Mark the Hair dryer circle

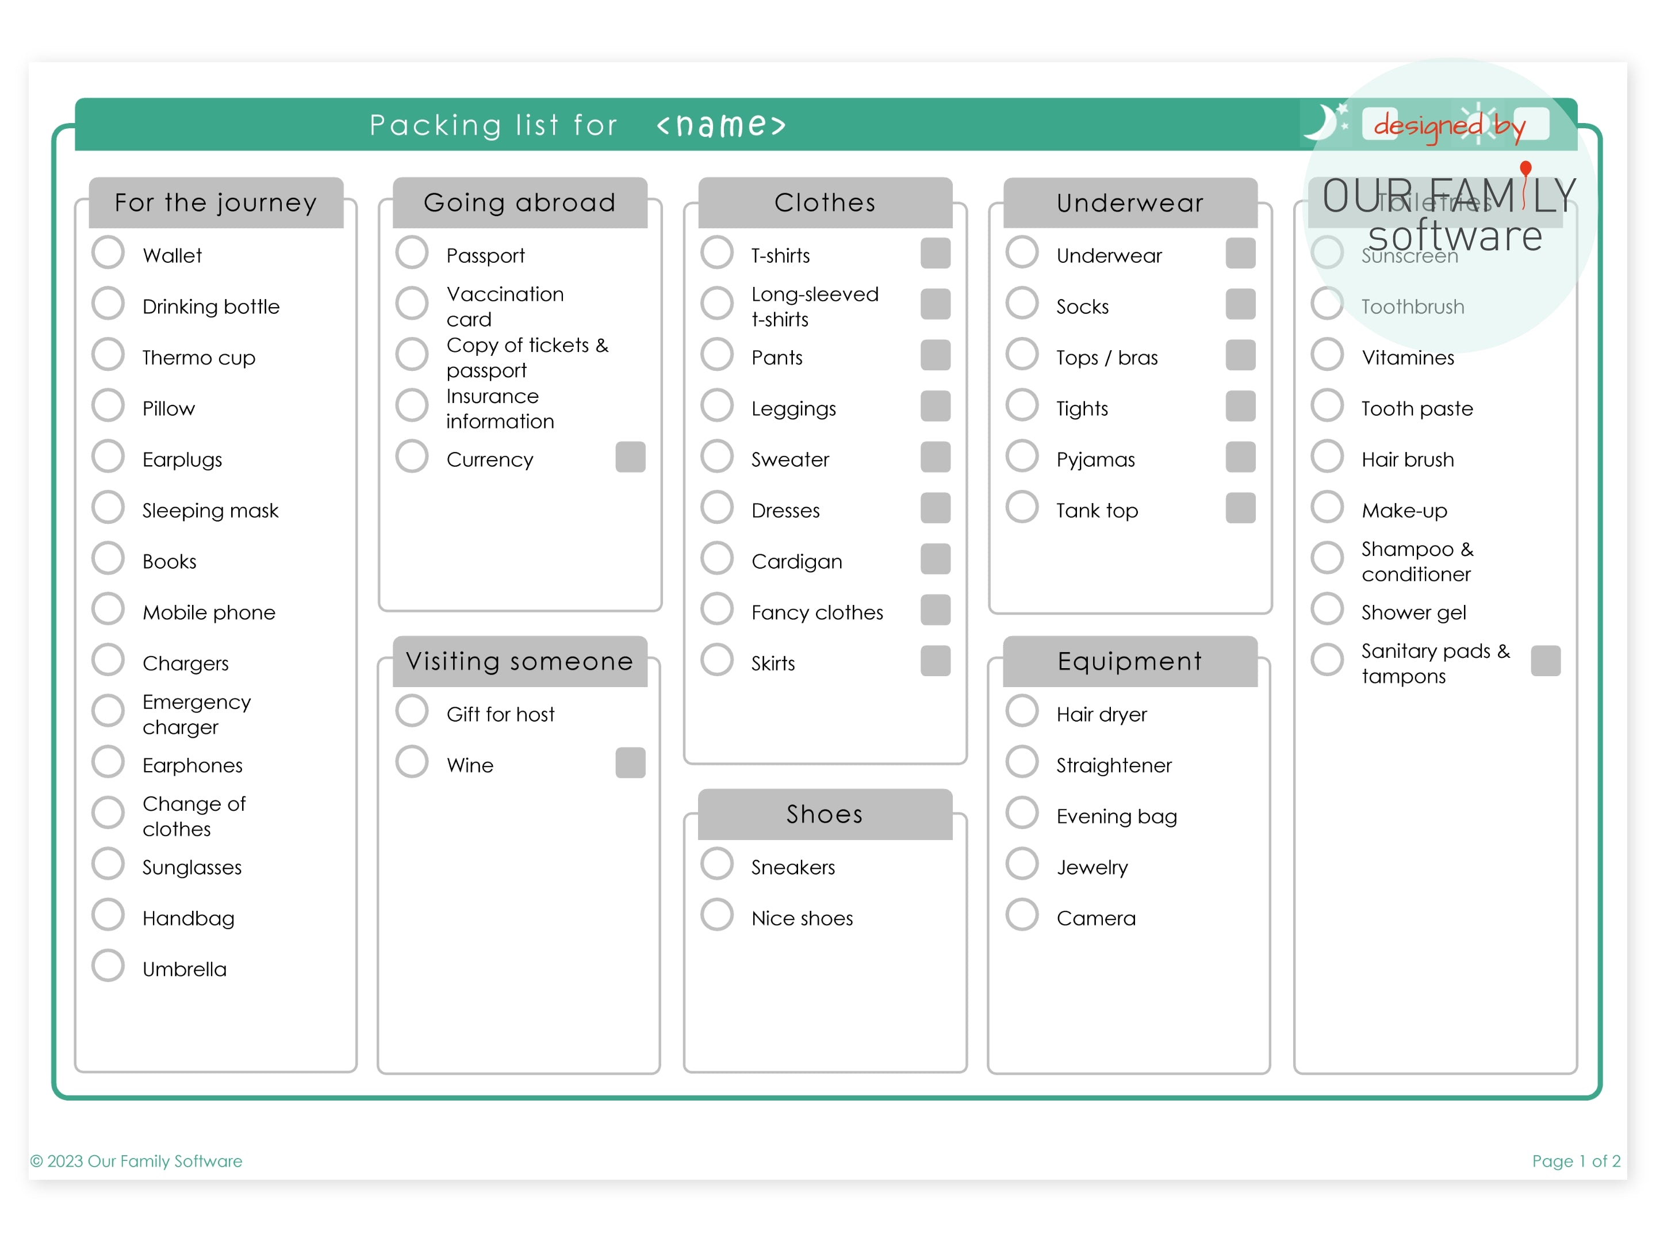(x=1022, y=711)
